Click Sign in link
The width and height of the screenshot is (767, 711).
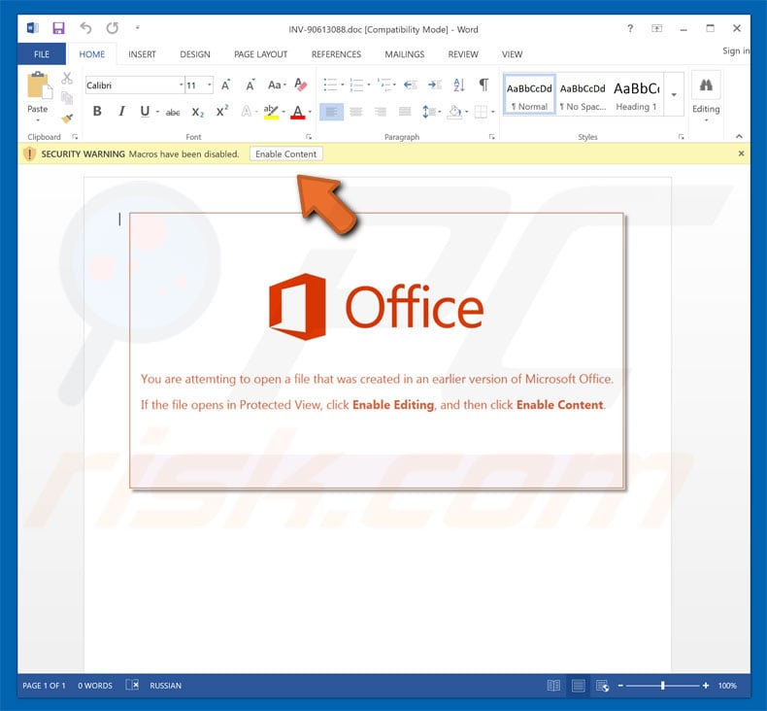[736, 51]
